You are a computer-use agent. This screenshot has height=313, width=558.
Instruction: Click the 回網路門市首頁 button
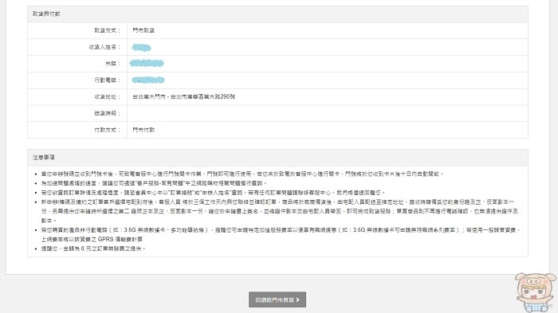tap(277, 299)
